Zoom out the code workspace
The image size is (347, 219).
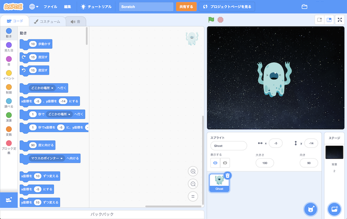[193, 184]
